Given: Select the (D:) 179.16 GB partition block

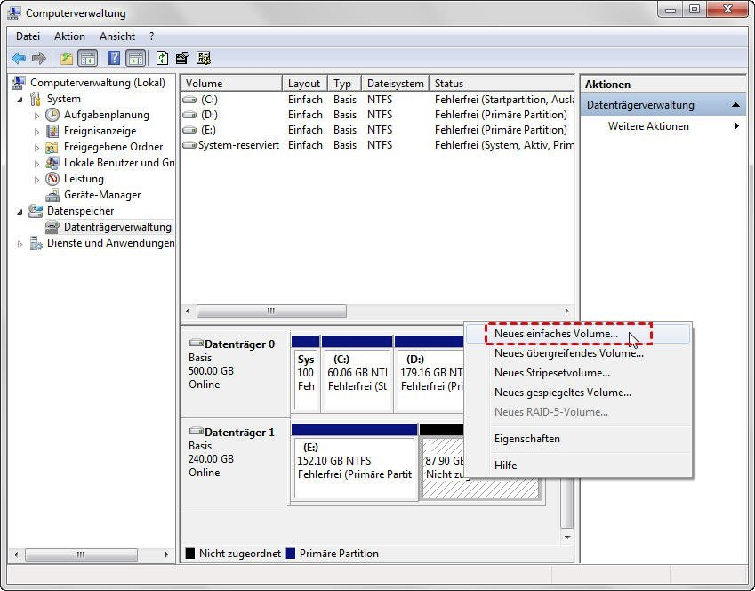Looking at the screenshot, I should (430, 374).
